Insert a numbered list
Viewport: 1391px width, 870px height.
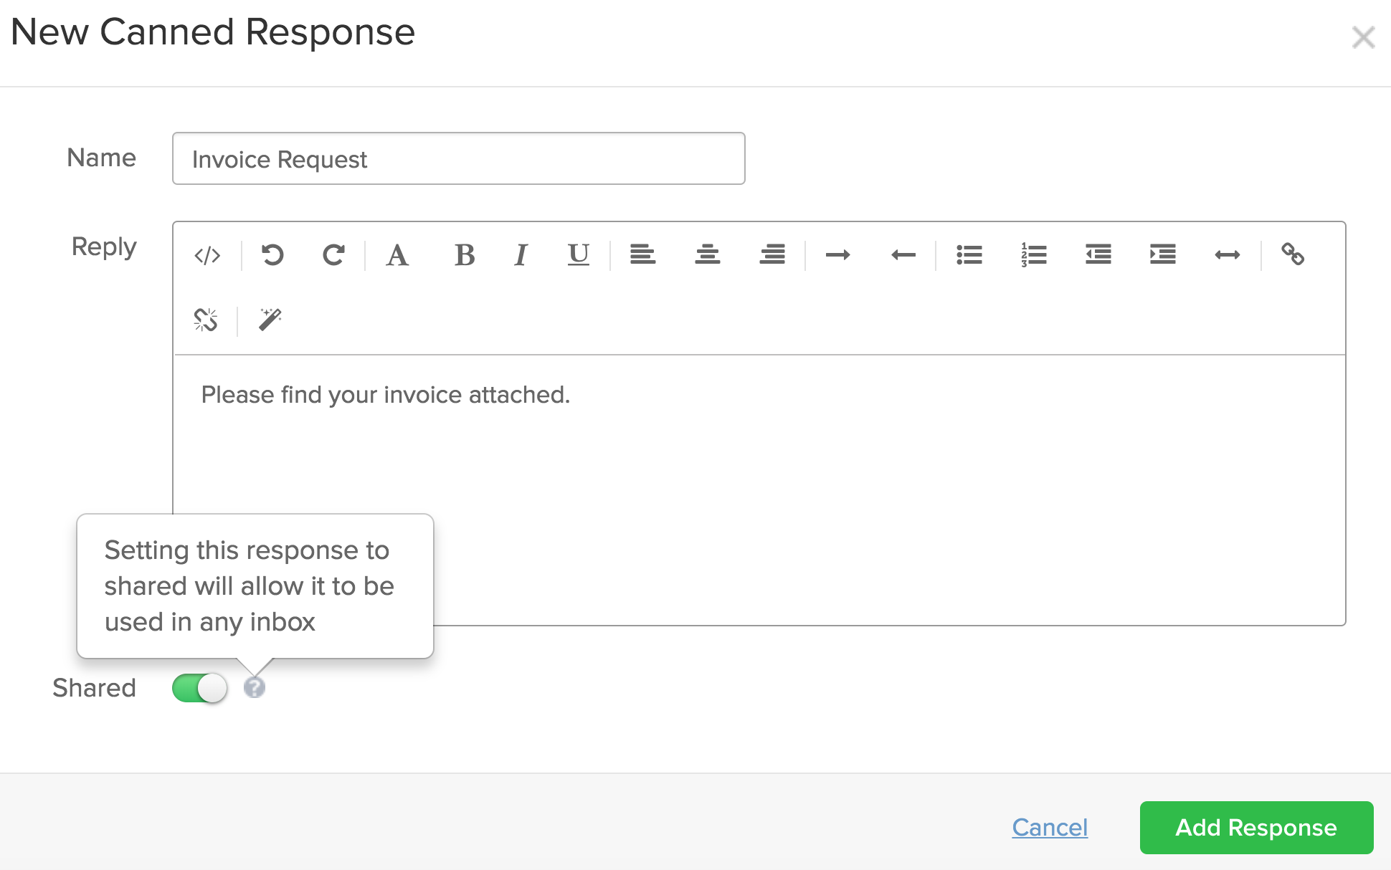pyautogui.click(x=1033, y=255)
